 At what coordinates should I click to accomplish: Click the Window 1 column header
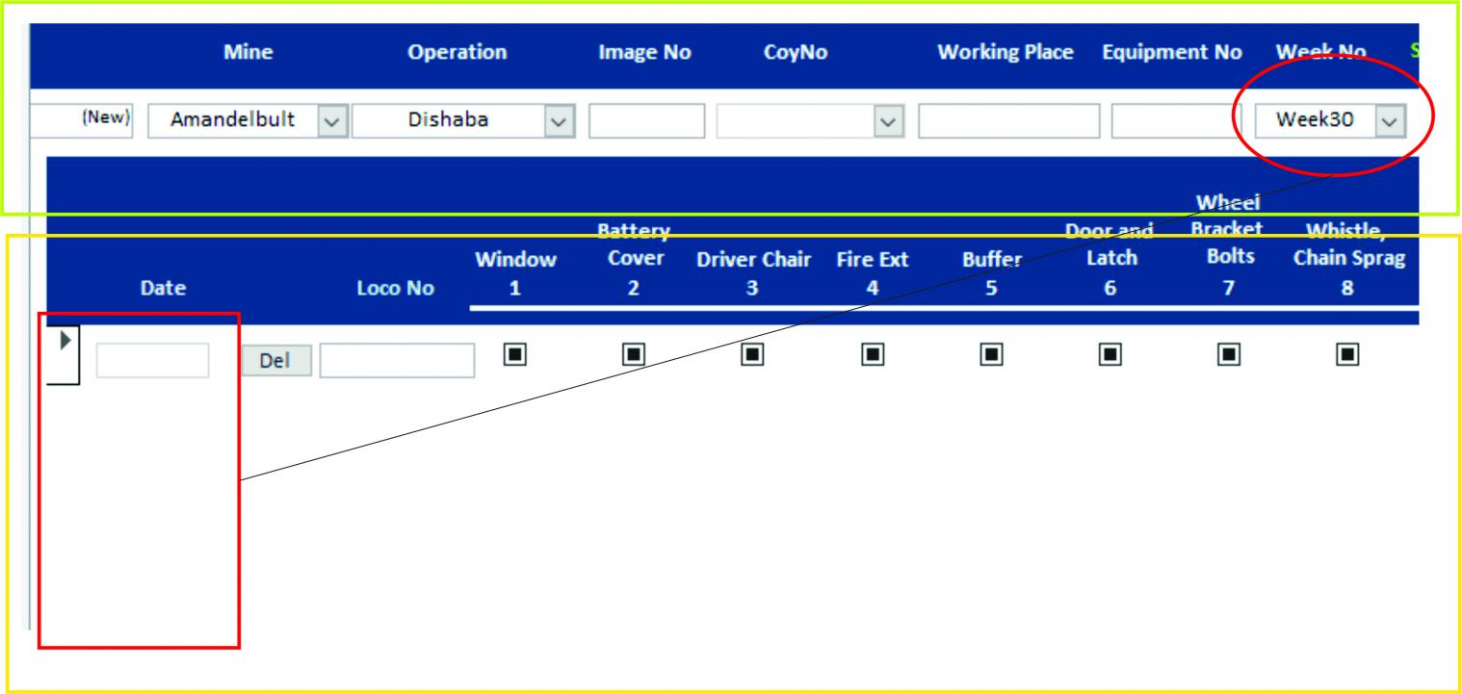click(515, 273)
